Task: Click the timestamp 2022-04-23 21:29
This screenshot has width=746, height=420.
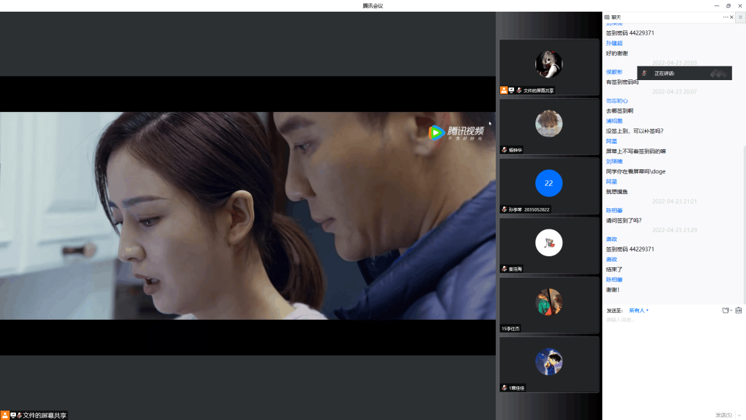Action: (674, 230)
